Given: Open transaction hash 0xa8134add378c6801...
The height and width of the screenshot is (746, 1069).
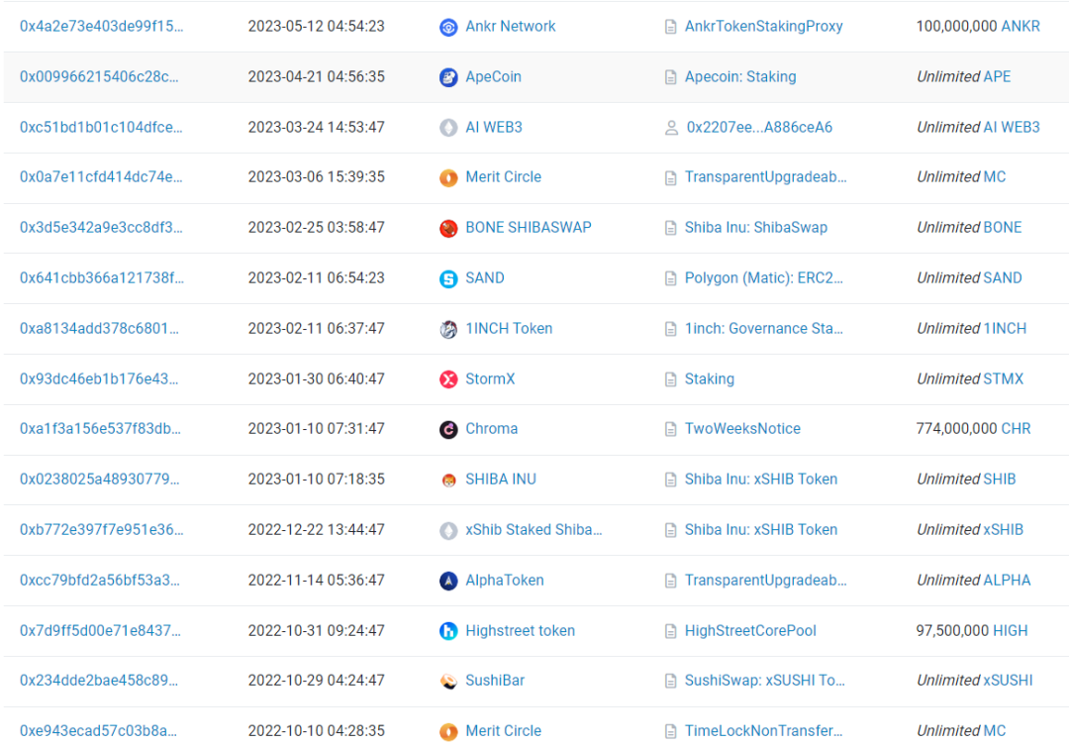Looking at the screenshot, I should pyautogui.click(x=99, y=328).
